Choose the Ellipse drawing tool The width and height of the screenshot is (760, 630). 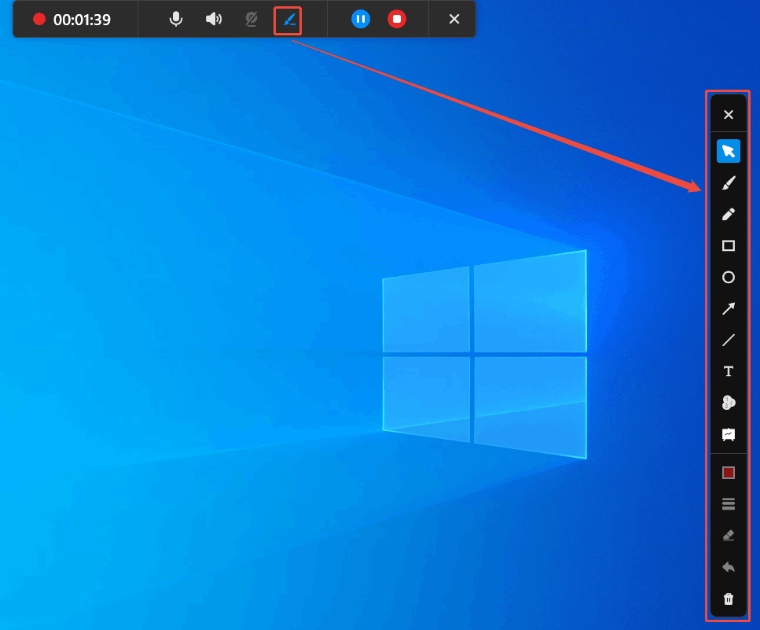[x=728, y=277]
